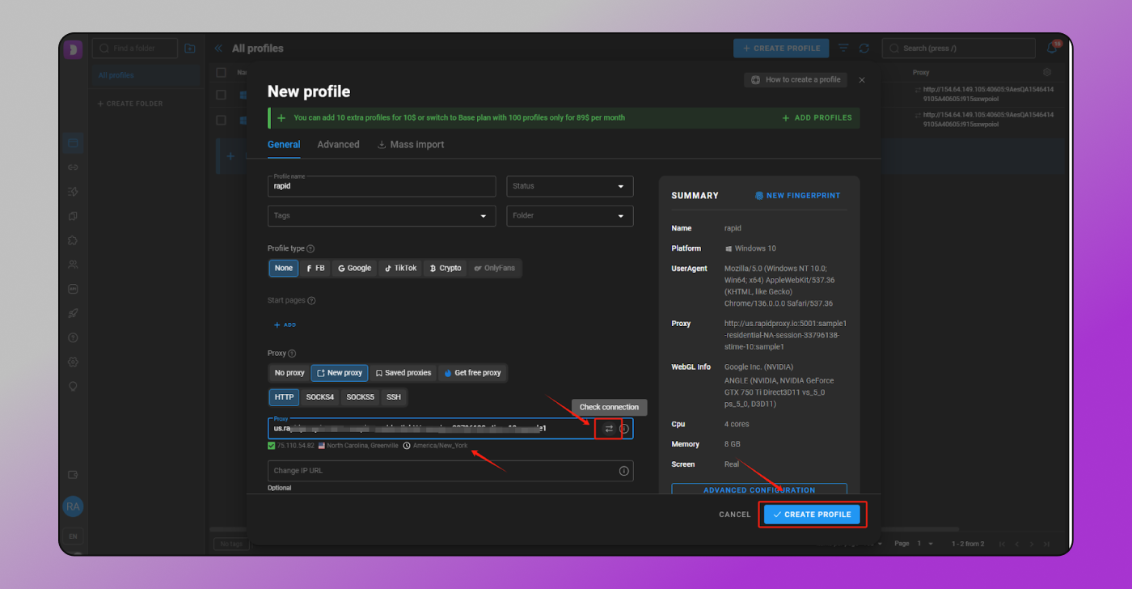1132x589 pixels.
Task: Close the New profile dialog
Action: pyautogui.click(x=862, y=80)
